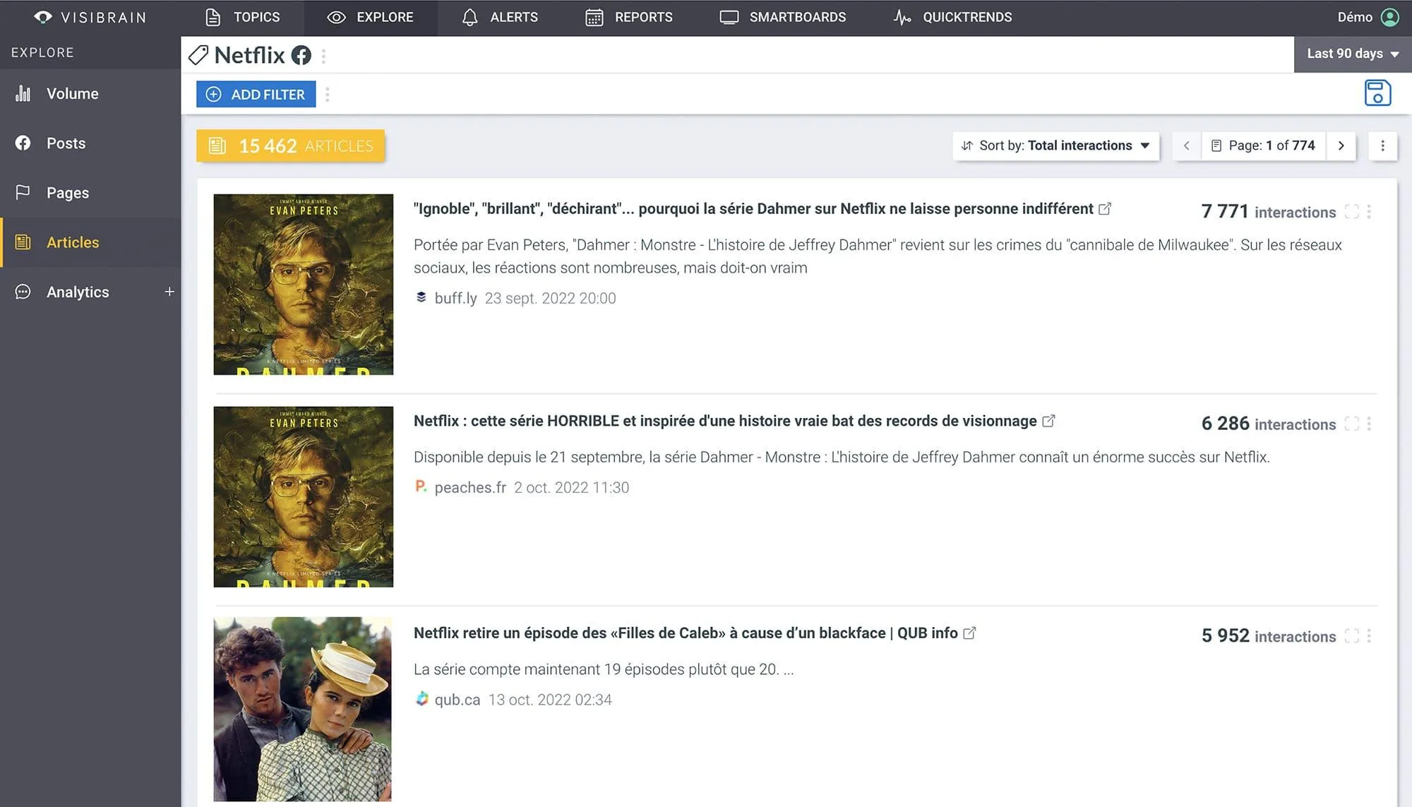Open three-dot menu for 7 771 interactions article
The width and height of the screenshot is (1412, 807).
(1369, 211)
